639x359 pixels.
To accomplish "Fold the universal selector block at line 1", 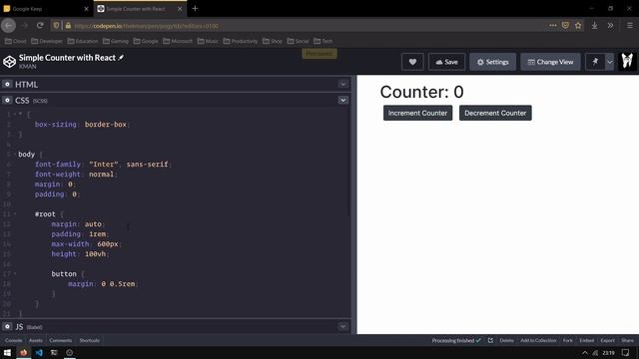I will 15,115.
